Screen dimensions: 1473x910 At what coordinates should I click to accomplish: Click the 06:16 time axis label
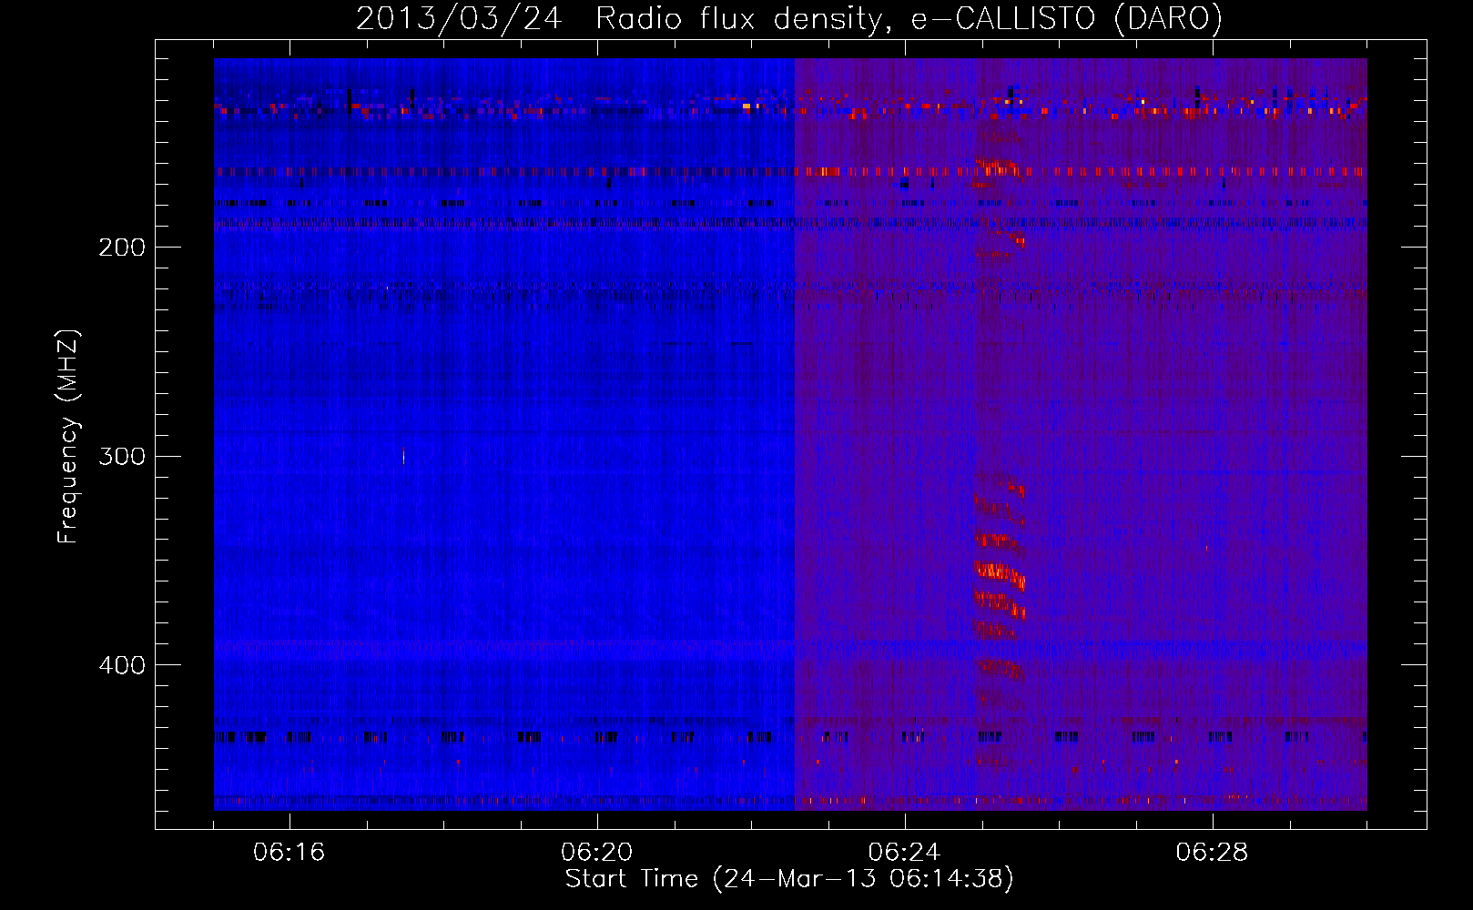click(289, 853)
